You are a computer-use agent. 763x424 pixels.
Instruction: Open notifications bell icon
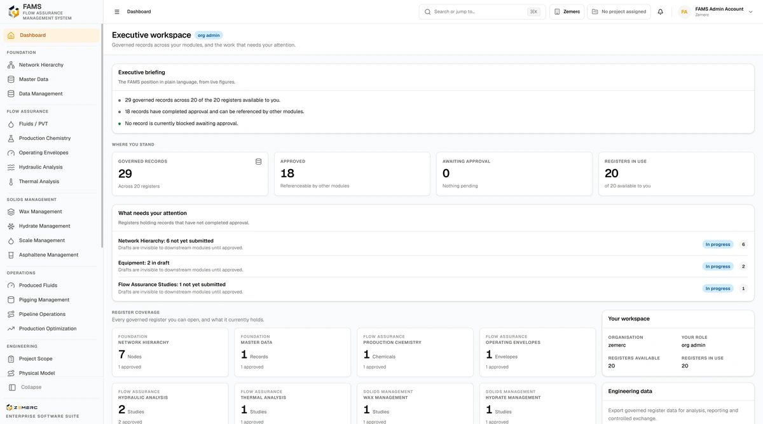660,11
